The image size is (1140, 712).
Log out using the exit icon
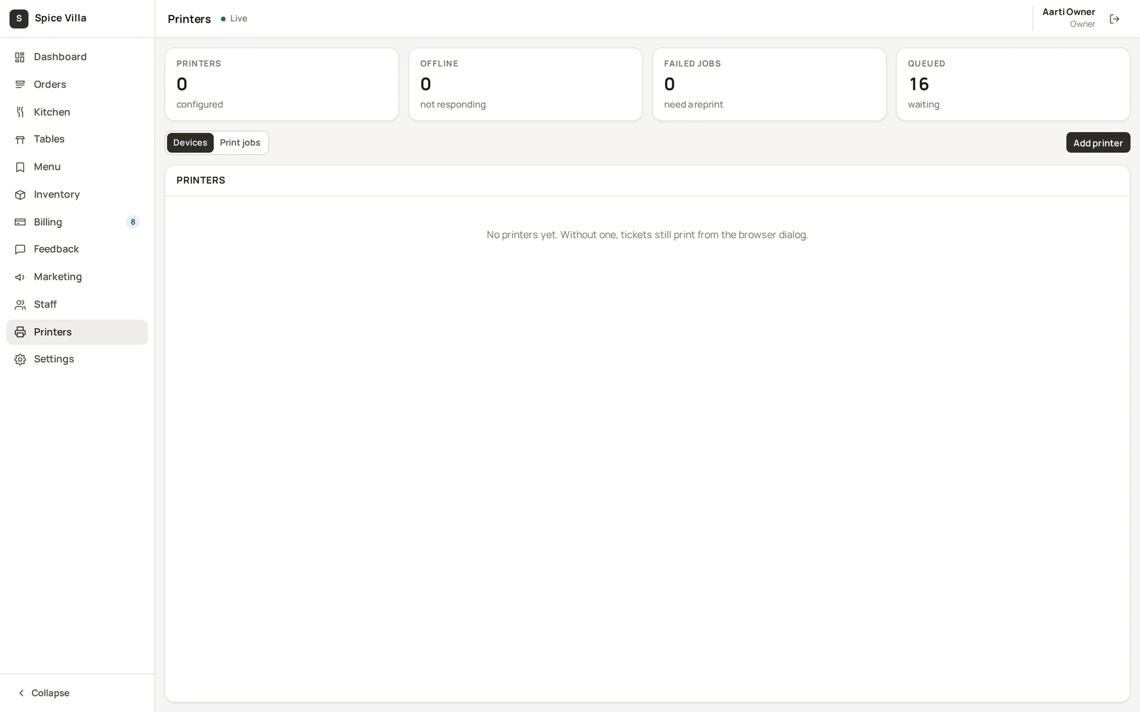1114,19
